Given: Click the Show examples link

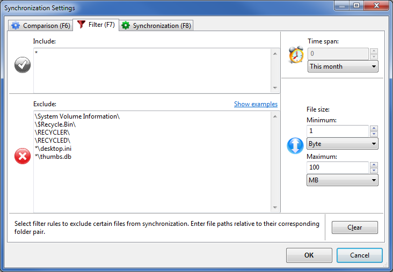Looking at the screenshot, I should coord(256,104).
